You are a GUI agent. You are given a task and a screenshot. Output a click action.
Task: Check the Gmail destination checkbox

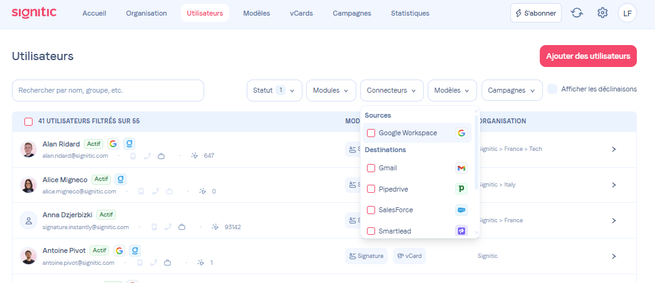tap(371, 168)
